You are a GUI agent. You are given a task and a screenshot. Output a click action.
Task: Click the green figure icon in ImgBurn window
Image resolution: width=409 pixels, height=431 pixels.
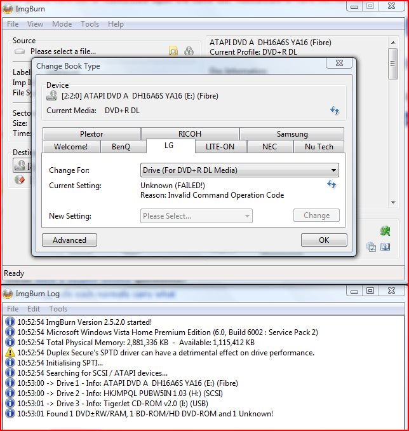click(385, 231)
